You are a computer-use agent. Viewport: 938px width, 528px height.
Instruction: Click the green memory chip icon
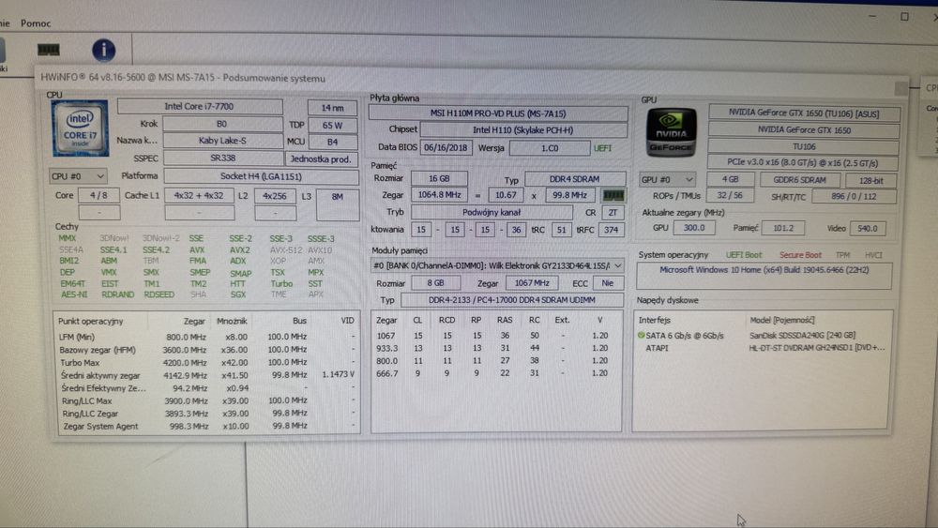click(613, 195)
